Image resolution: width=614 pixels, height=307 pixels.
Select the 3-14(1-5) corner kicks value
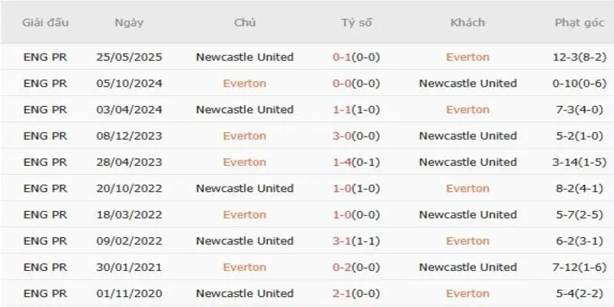point(576,162)
